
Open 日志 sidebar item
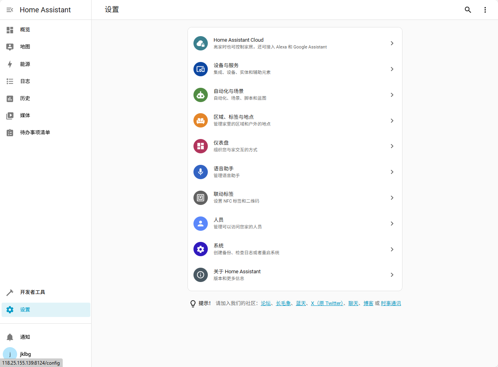click(x=46, y=81)
